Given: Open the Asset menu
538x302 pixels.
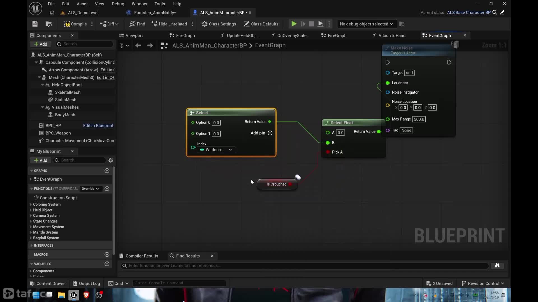Looking at the screenshot, I should pos(82,4).
